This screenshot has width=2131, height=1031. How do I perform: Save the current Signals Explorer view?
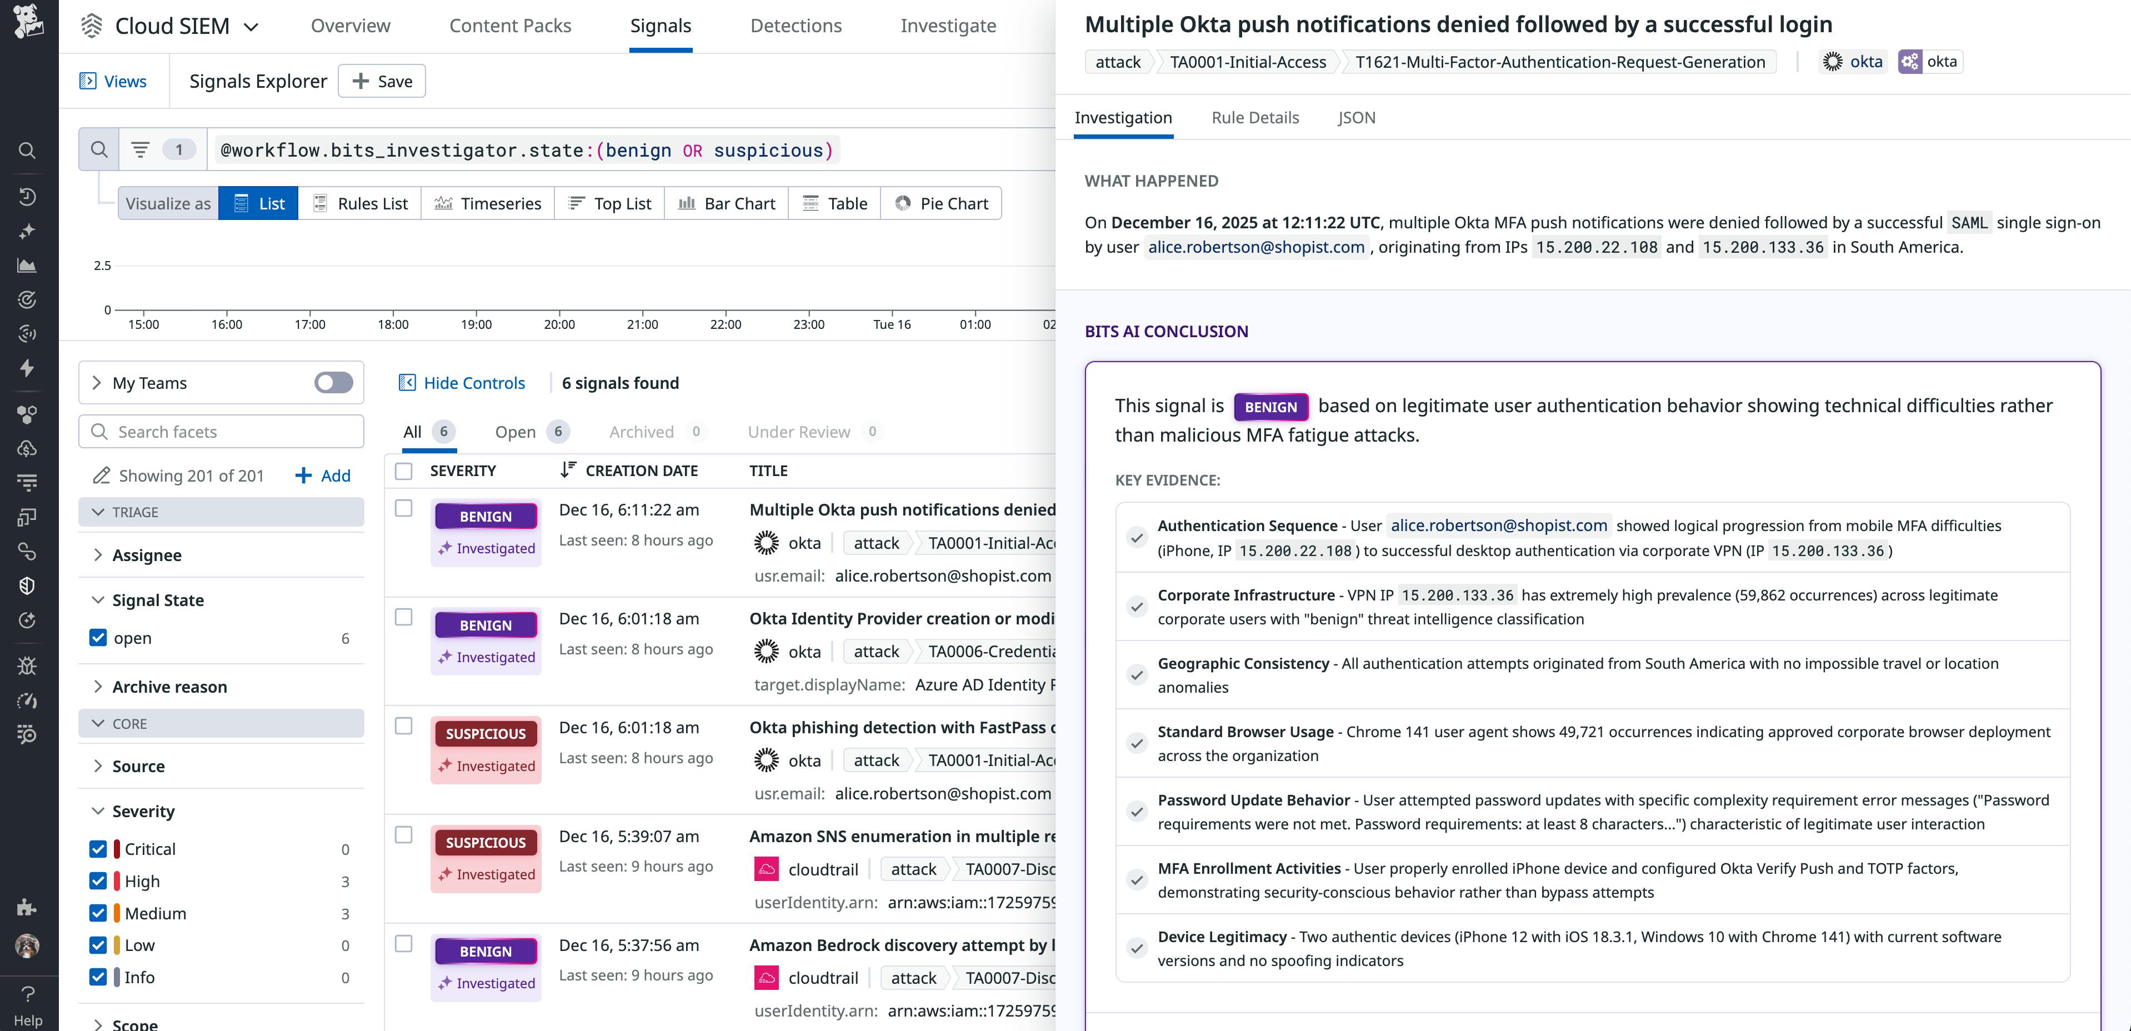(381, 80)
